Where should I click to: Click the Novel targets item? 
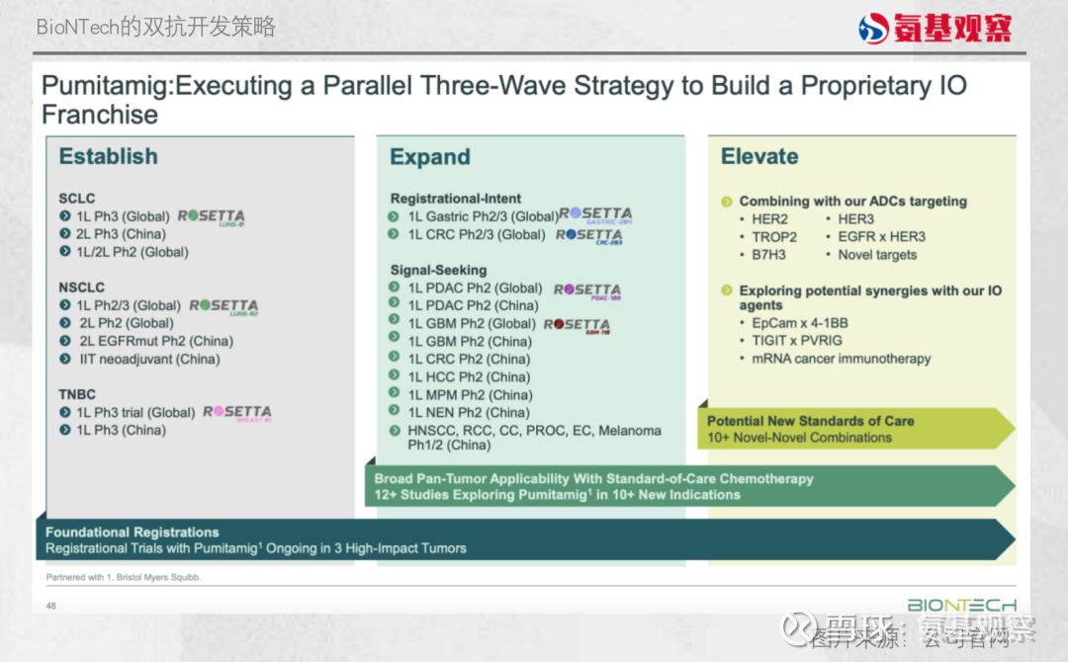click(877, 255)
